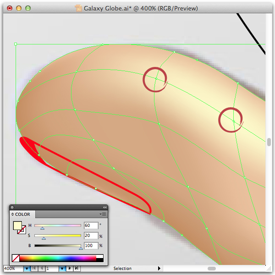Image resolution: width=275 pixels, height=275 pixels.
Task: Click the green zoom window button
Action: click(x=28, y=8)
